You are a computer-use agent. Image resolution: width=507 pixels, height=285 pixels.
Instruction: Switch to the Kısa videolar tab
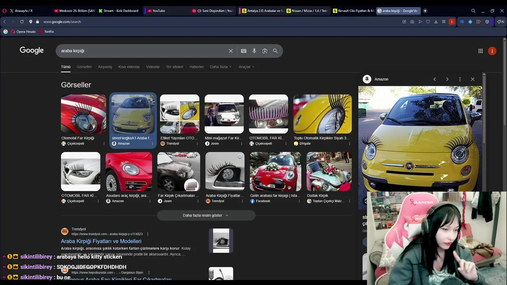pyautogui.click(x=129, y=67)
